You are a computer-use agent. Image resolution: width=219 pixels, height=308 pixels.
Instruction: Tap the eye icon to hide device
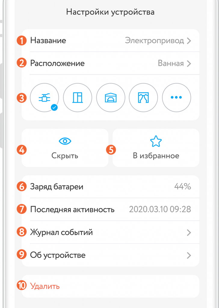click(x=65, y=141)
